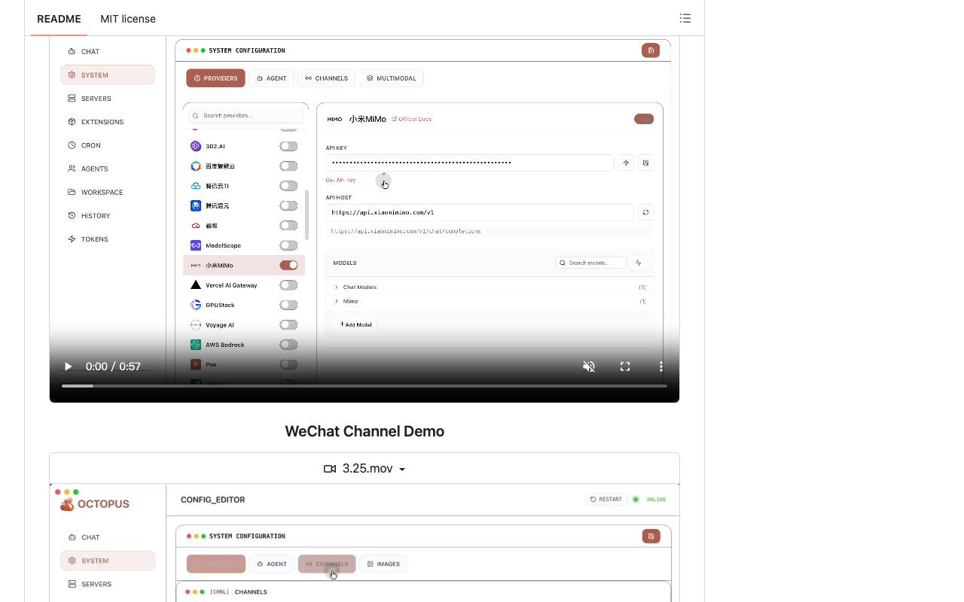Toggle the Vercel AI Gateway switch

coord(288,285)
